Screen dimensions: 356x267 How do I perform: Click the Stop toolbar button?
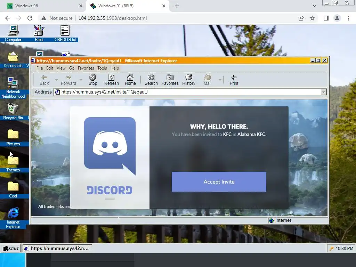[x=92, y=80]
